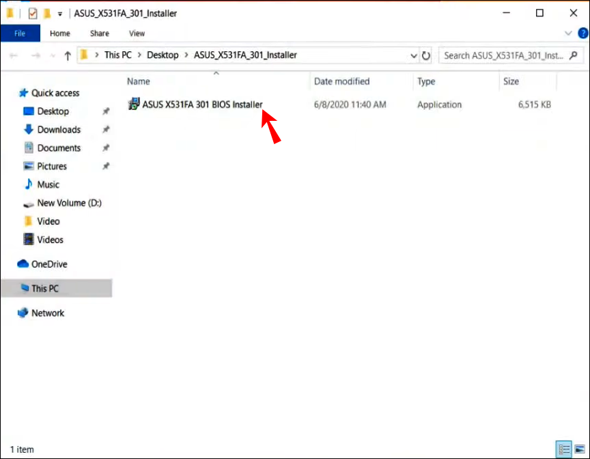
Task: Switch to large icons view layout
Action: click(x=580, y=449)
